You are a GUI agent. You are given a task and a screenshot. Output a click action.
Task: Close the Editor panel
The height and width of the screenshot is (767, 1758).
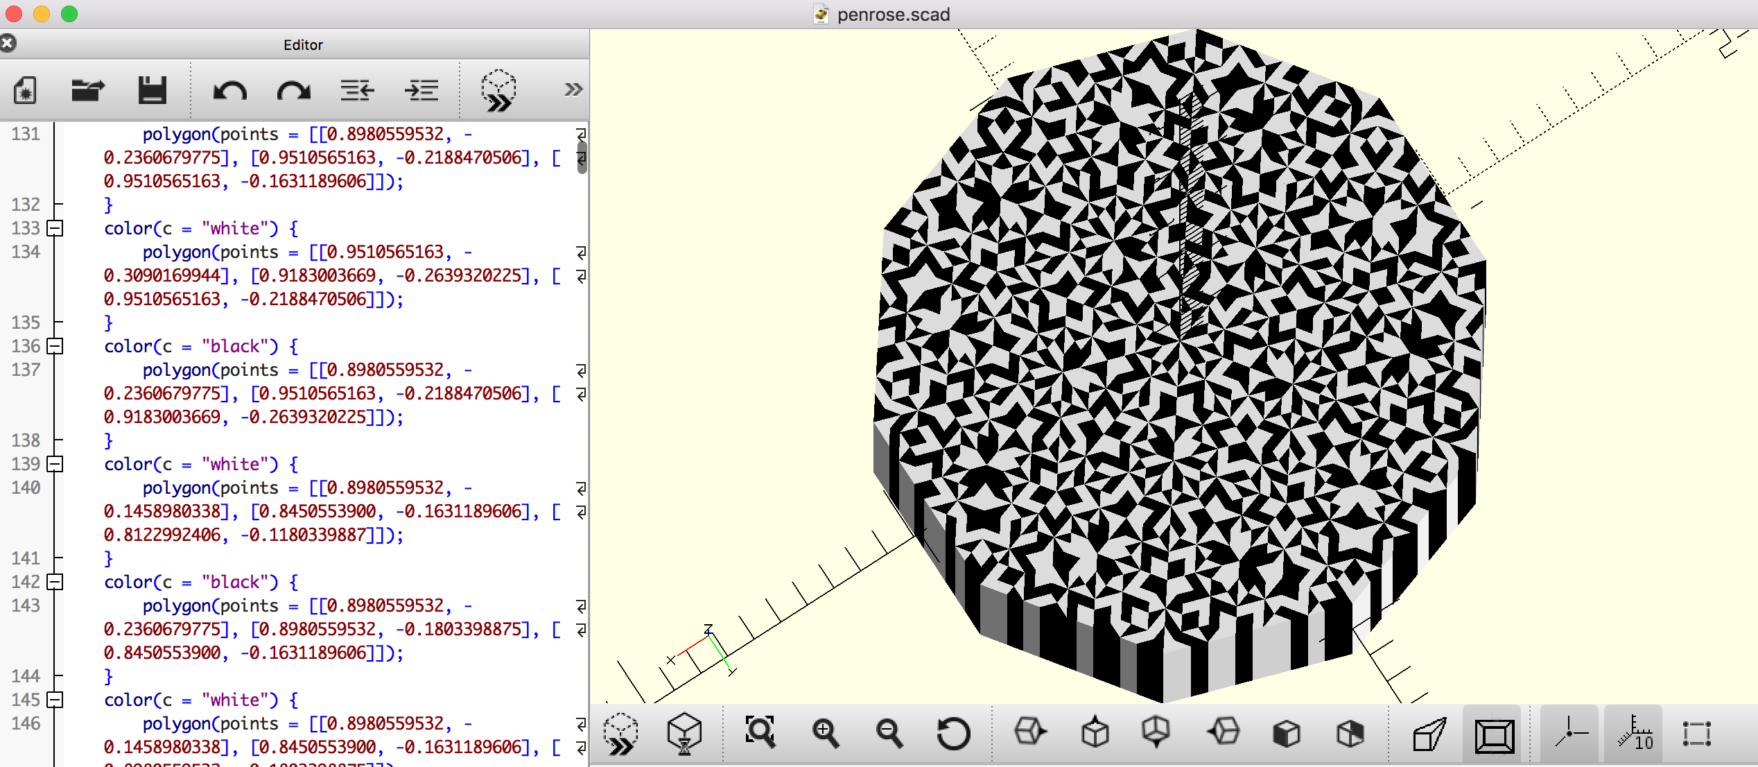click(x=8, y=44)
